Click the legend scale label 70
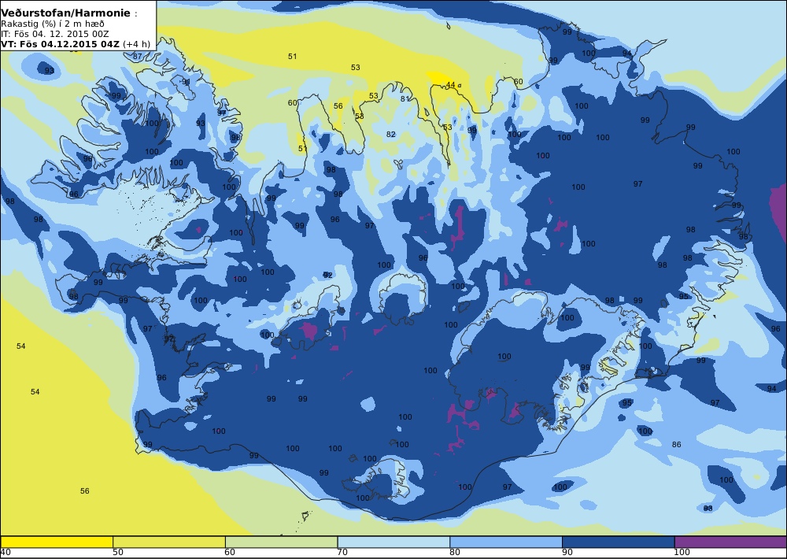This screenshot has height=559, width=787. click(342, 553)
